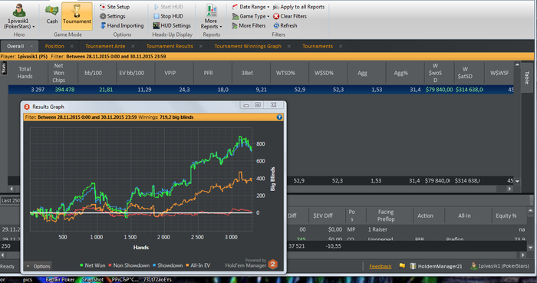The image size is (537, 283).
Task: Close the Position tab
Action: 71,46
